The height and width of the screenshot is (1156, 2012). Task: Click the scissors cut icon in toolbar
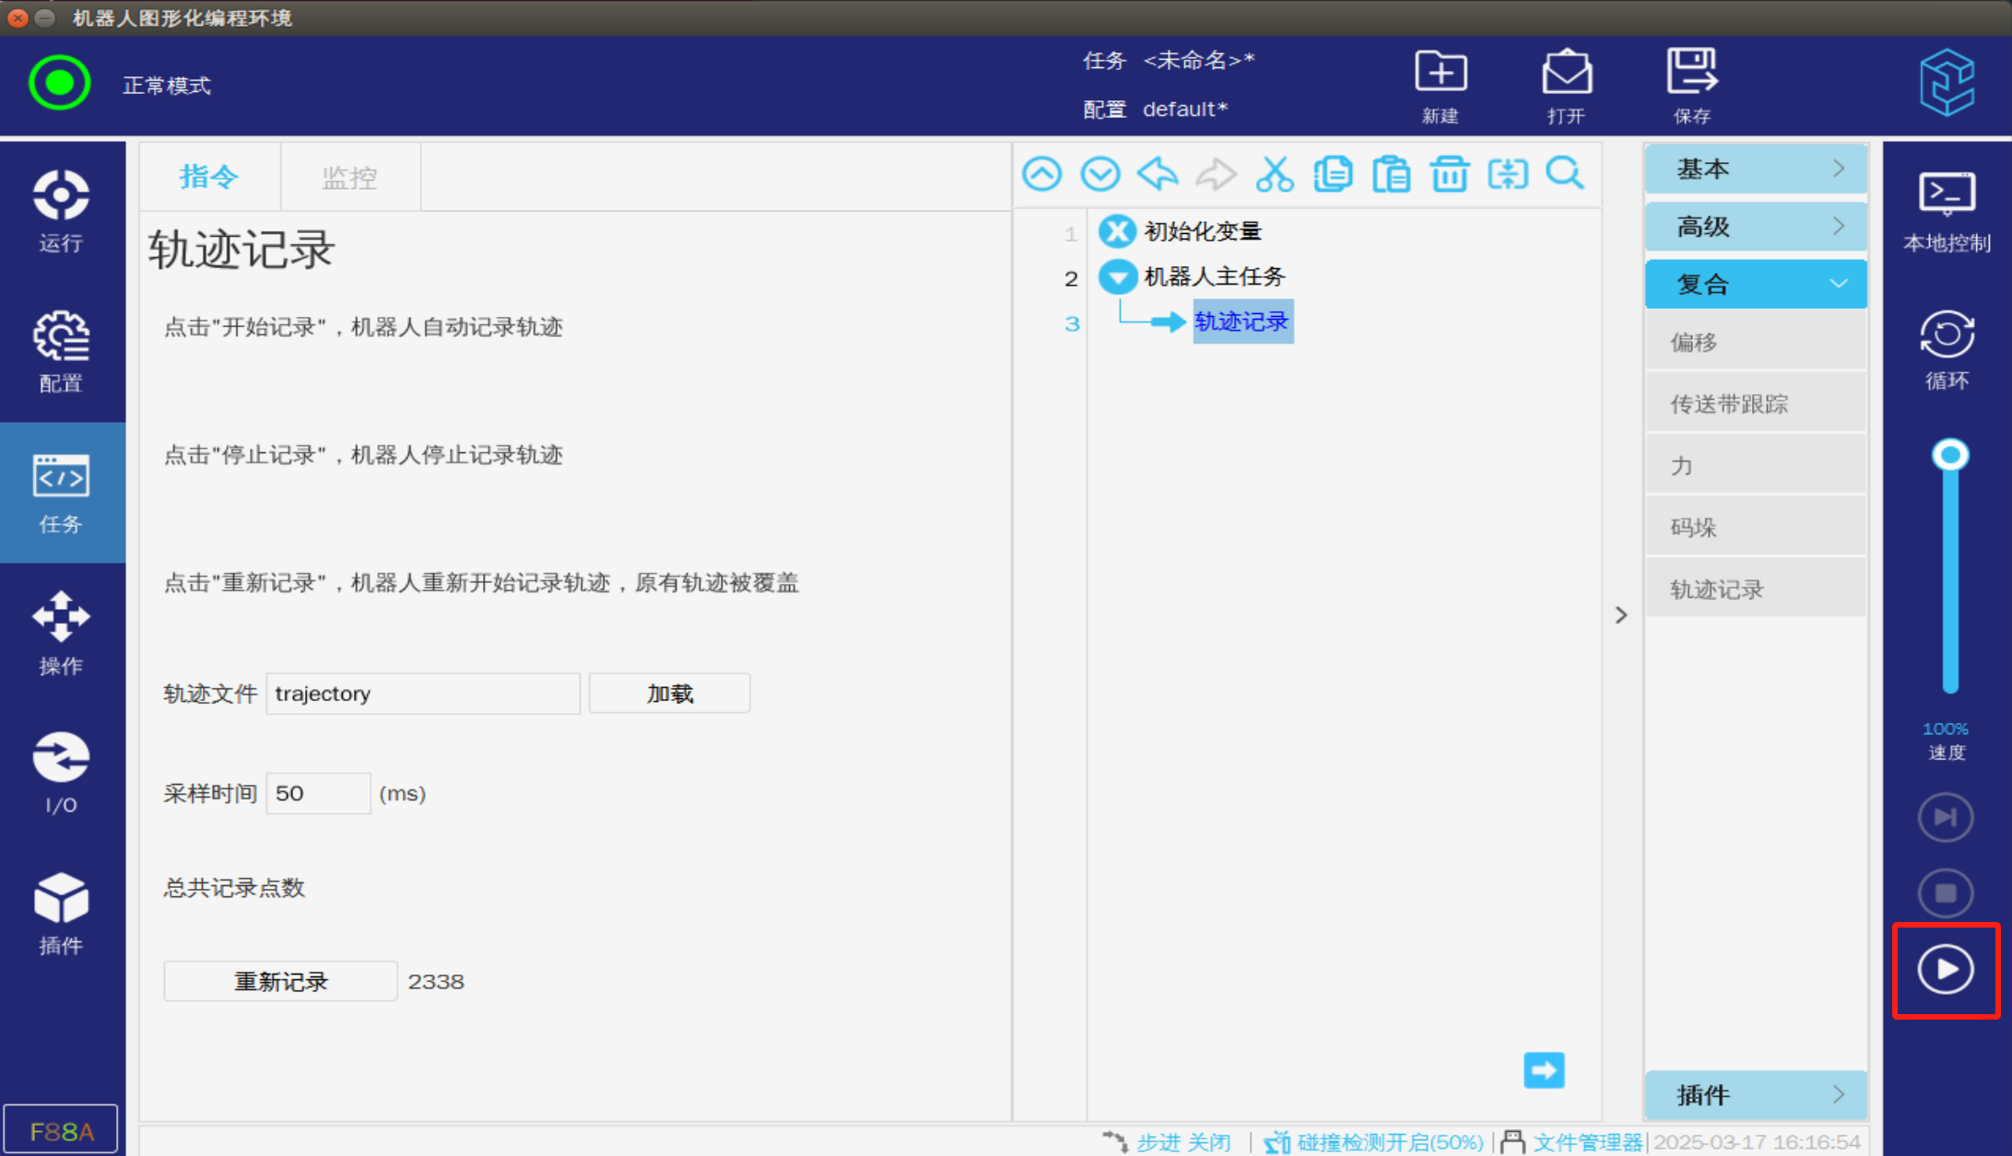(1275, 174)
